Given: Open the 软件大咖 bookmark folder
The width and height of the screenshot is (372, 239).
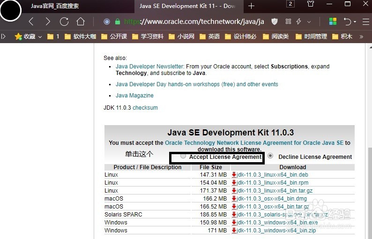Looking at the screenshot, I should pos(81,36).
